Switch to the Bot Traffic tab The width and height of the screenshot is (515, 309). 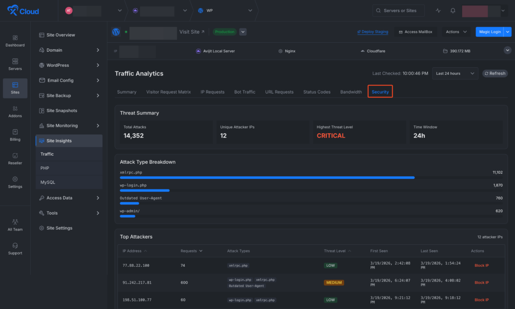pos(244,92)
